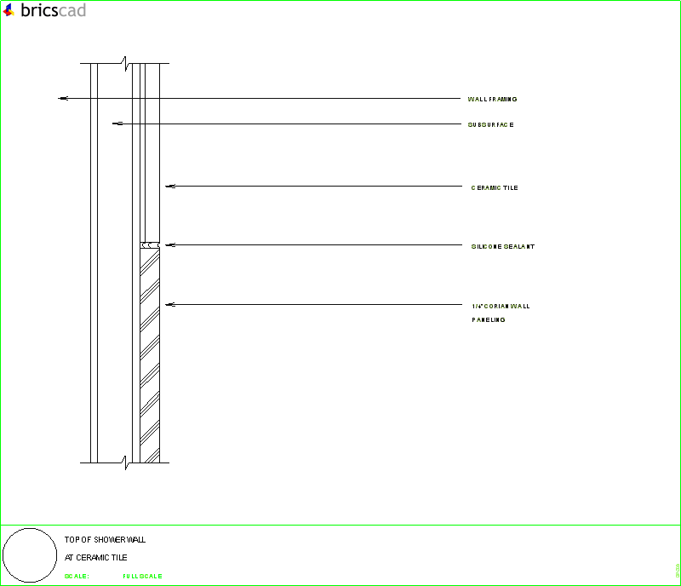Click the BricsCAD logo icon
The height and width of the screenshot is (586, 681).
click(x=9, y=11)
